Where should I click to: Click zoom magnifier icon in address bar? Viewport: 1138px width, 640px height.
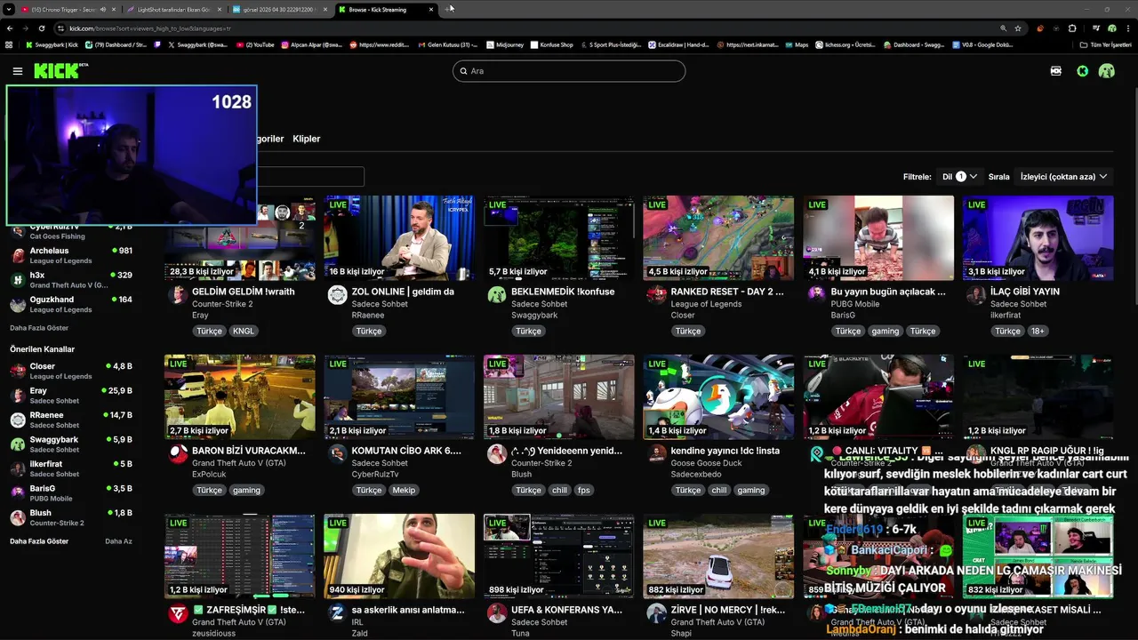pyautogui.click(x=1004, y=28)
